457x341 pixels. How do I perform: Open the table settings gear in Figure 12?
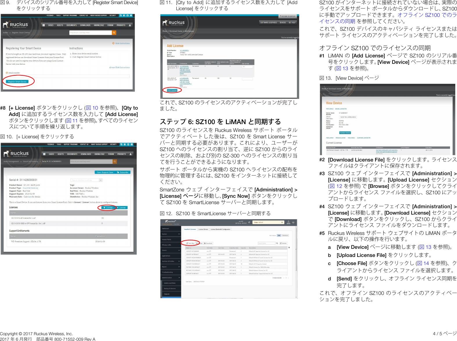pyautogui.click(x=289, y=248)
